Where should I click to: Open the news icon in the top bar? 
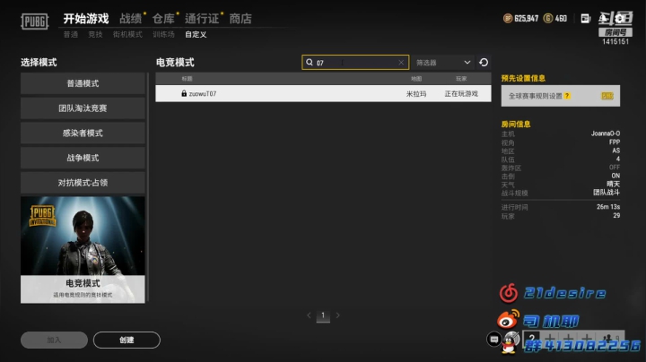(x=585, y=19)
